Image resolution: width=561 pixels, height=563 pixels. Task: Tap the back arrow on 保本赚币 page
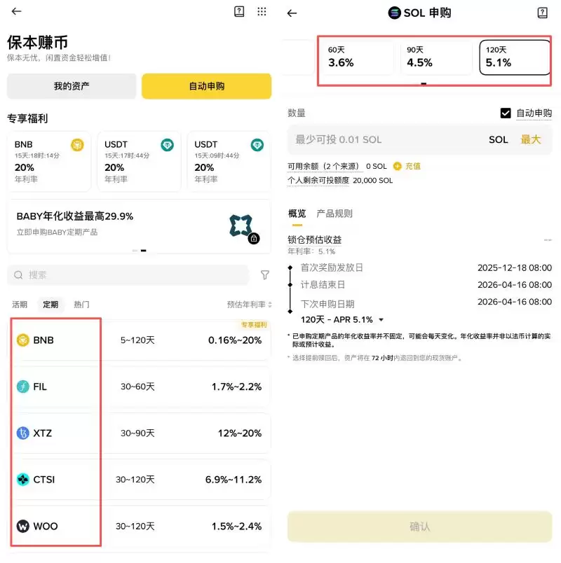pyautogui.click(x=16, y=11)
